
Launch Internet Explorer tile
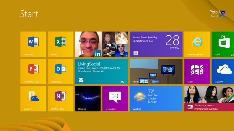197,44
